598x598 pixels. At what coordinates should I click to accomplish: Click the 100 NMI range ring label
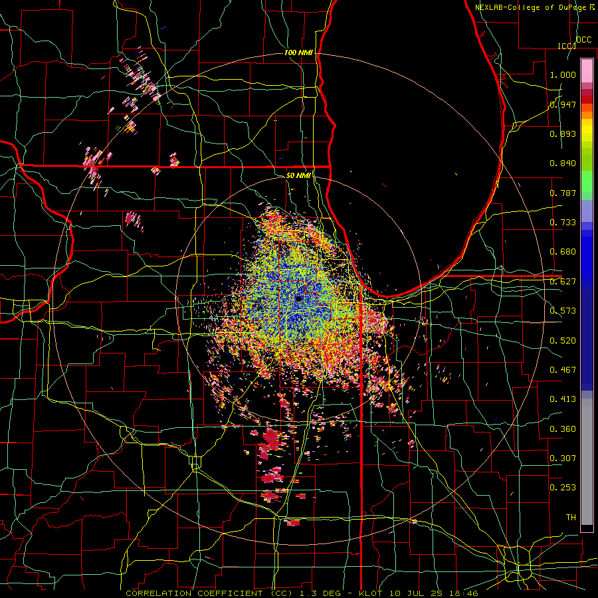click(298, 52)
